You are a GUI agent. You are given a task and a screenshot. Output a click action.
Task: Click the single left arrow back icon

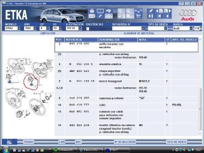[168, 16]
